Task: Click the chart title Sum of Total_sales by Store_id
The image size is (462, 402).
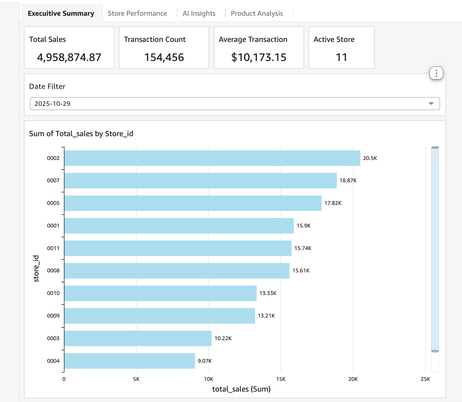Action: coord(81,134)
